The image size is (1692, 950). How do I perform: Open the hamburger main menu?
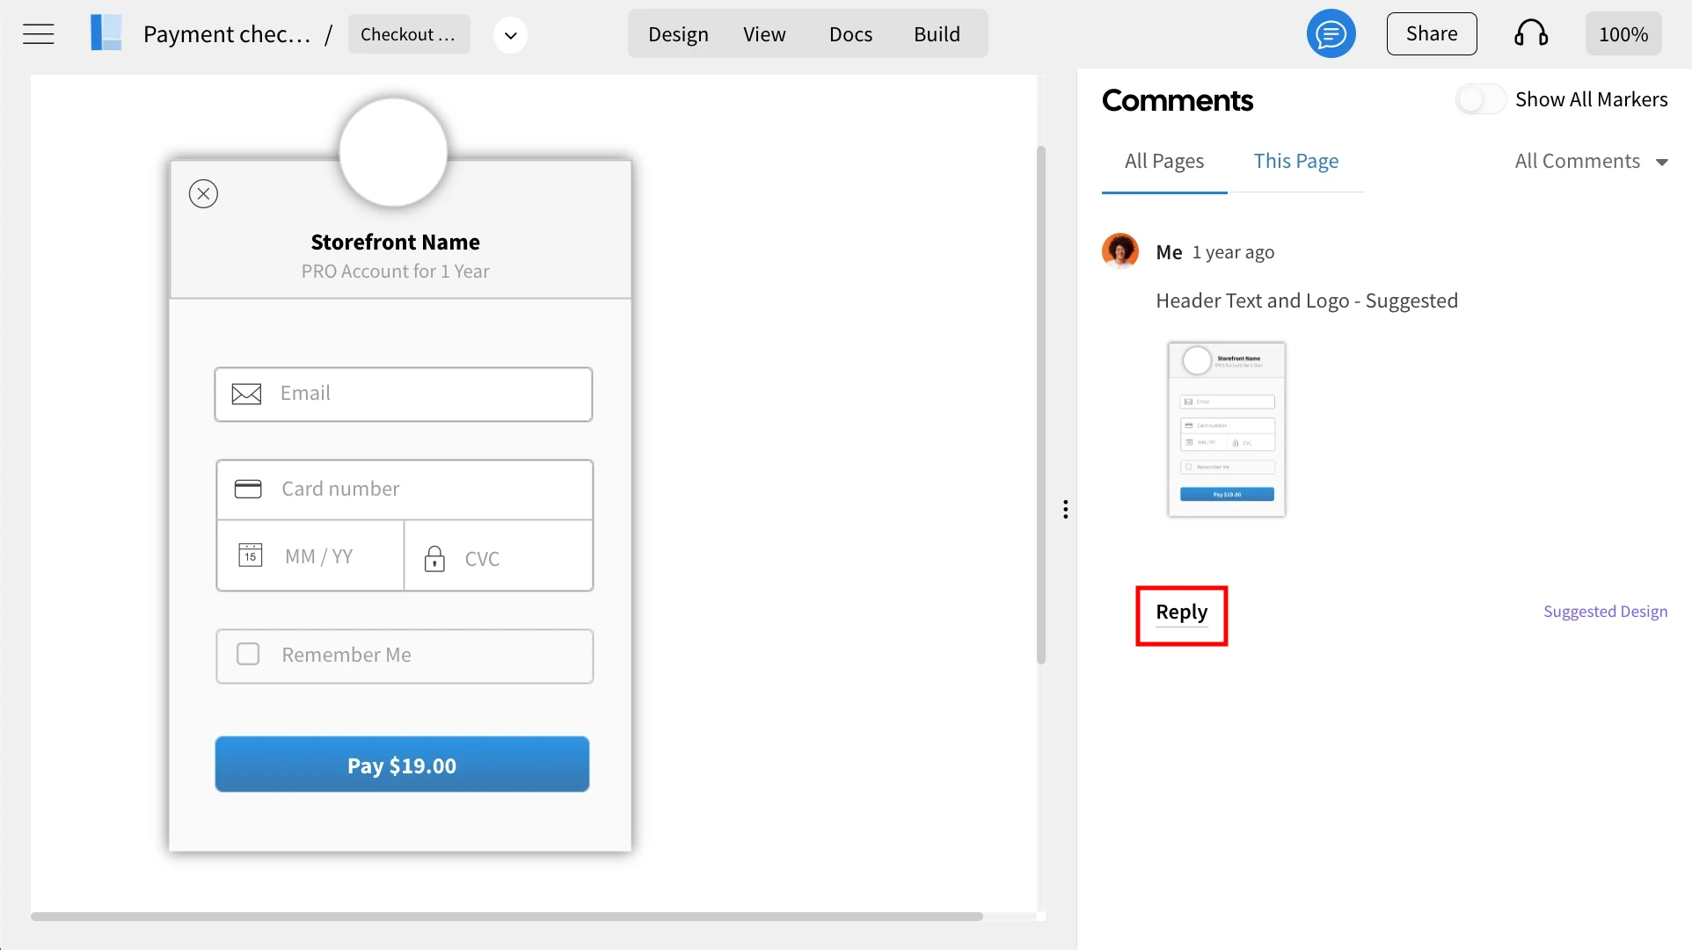(x=39, y=34)
